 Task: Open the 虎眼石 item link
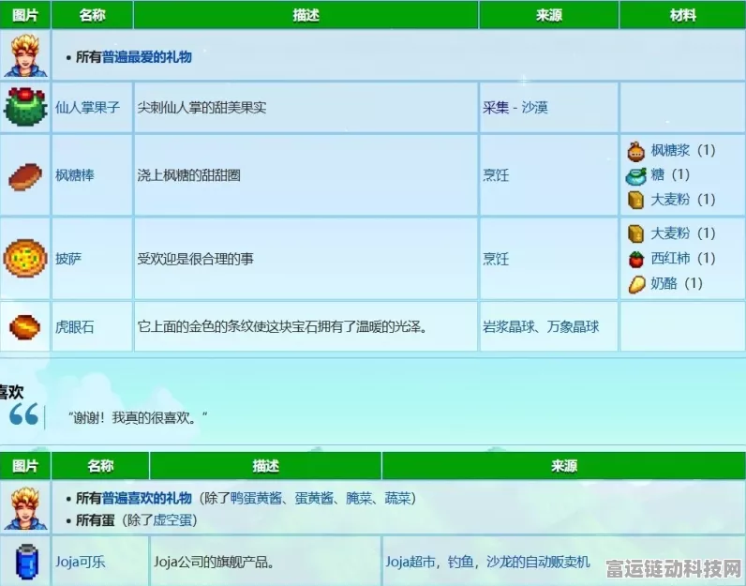[x=75, y=327]
